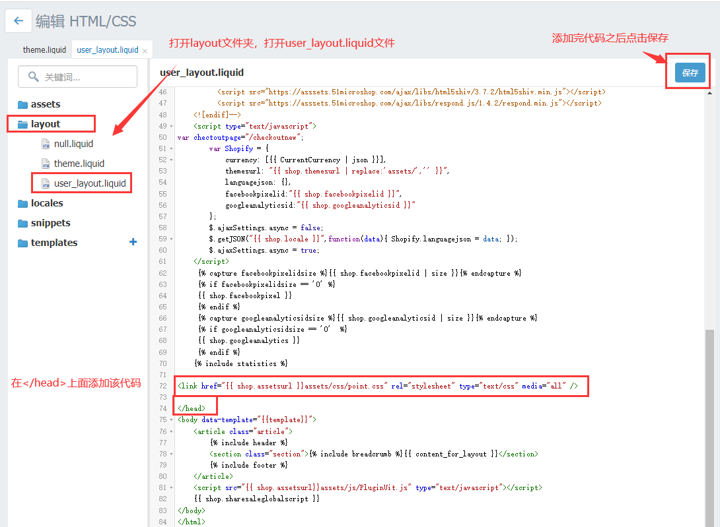Click the body data-template line

[247, 419]
